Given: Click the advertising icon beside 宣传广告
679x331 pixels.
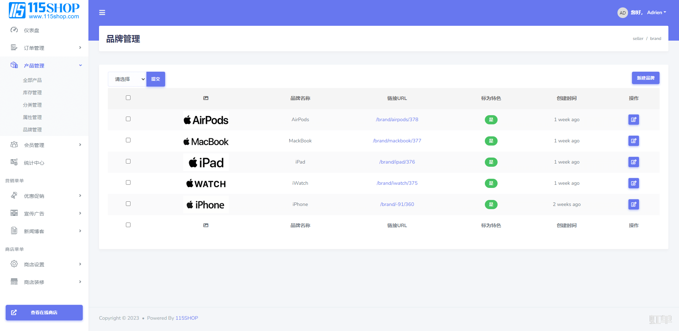Looking at the screenshot, I should coord(14,213).
